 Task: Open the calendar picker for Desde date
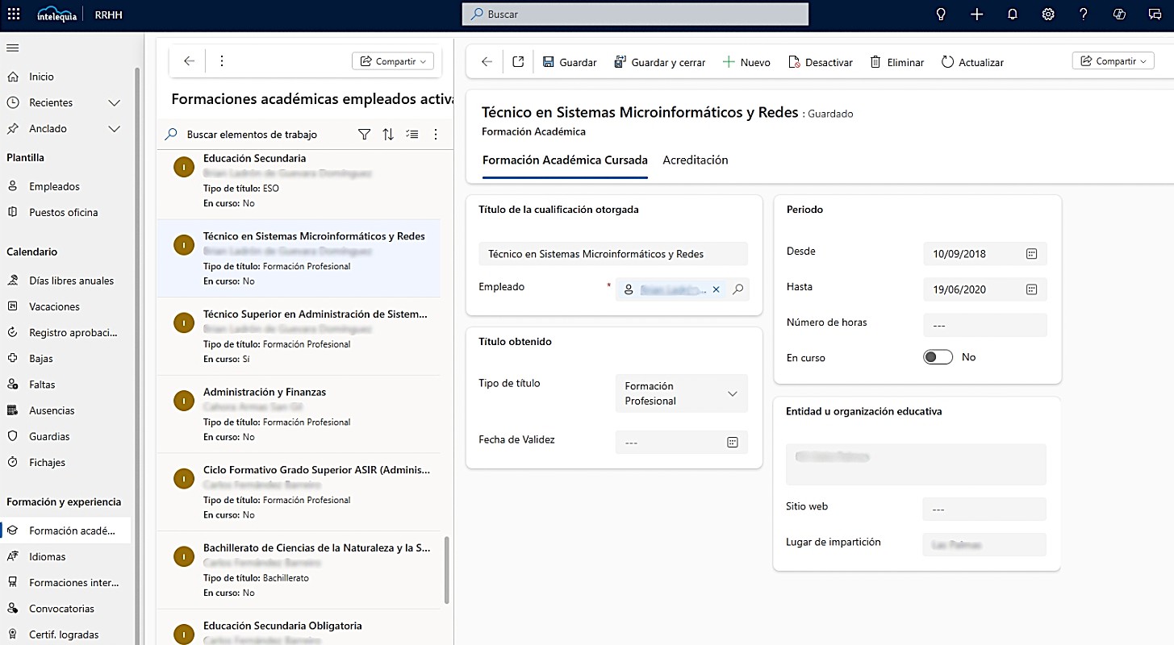point(1031,253)
